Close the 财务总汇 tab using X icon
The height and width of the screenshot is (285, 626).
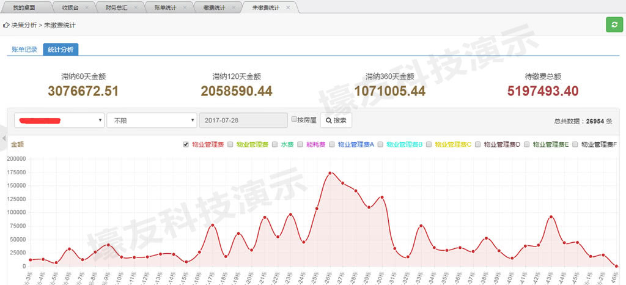pos(134,8)
